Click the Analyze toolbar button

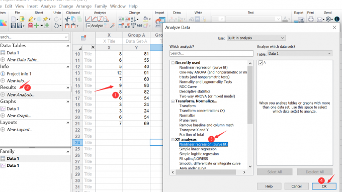(x=95, y=26)
